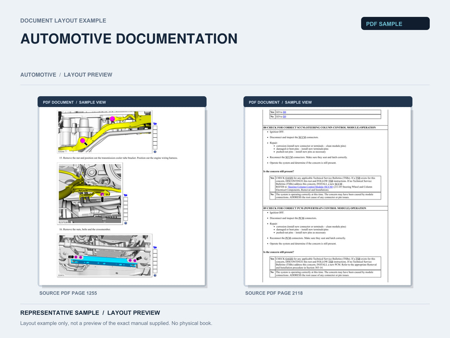
Task: Click the B9 CHECK FOR CORRECT PCM heading
Action: 315,208
